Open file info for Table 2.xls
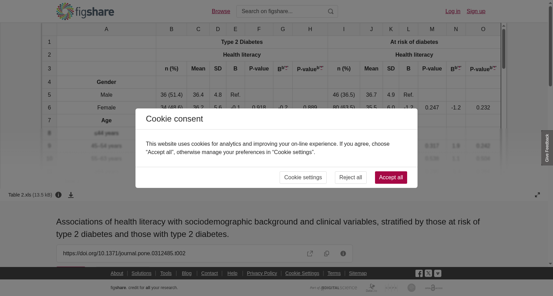Viewport: 553px width, 296px height. coord(58,195)
